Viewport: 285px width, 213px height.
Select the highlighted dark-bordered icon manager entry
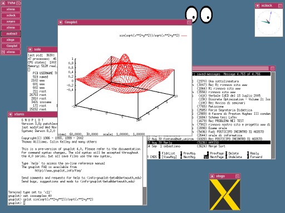pos(11,34)
